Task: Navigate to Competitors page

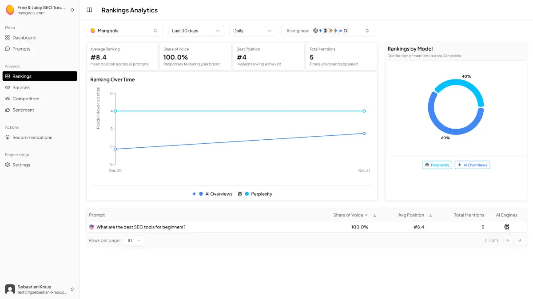Action: (x=26, y=98)
